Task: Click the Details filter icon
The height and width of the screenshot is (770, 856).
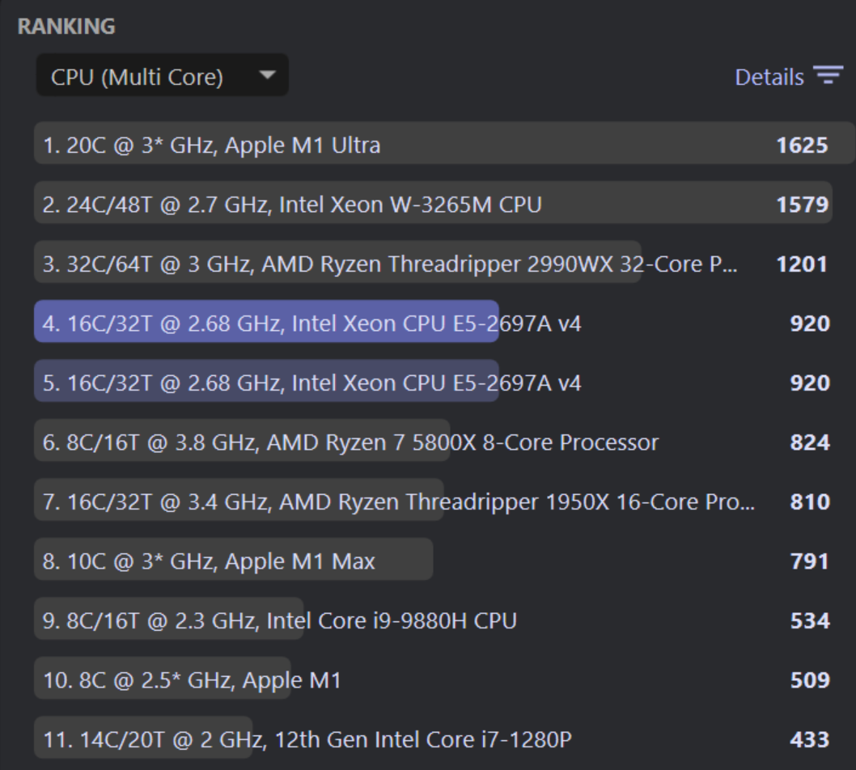Action: click(828, 75)
